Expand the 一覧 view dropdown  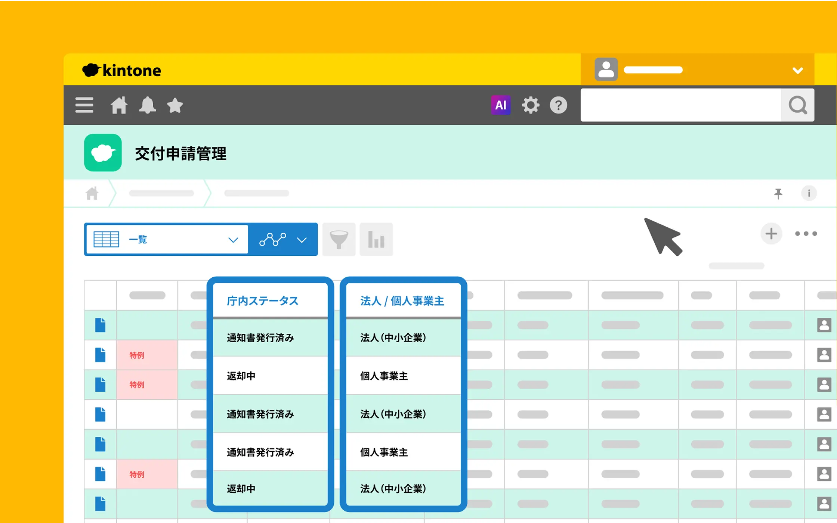coord(233,240)
